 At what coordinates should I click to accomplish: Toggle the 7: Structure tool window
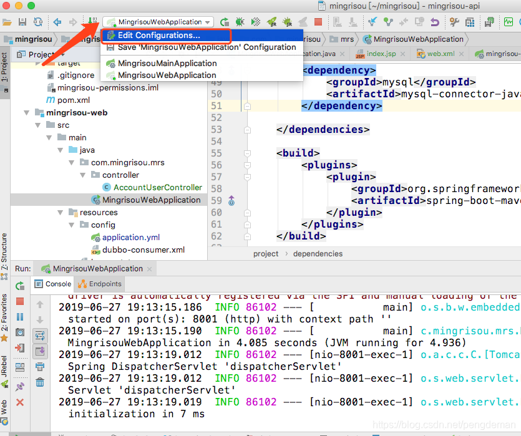[x=4, y=256]
